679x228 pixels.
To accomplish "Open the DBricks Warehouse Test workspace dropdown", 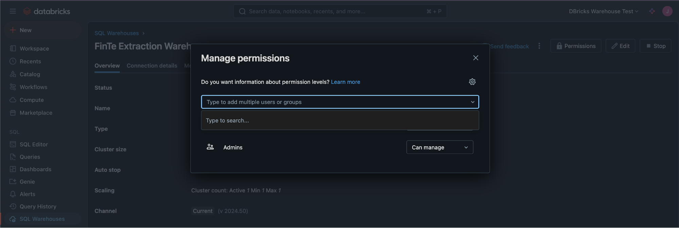I will click(x=604, y=11).
